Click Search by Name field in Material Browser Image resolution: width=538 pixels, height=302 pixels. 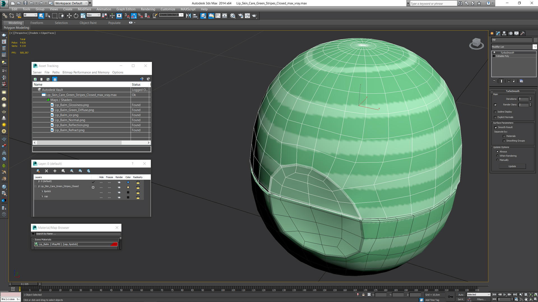coord(77,234)
